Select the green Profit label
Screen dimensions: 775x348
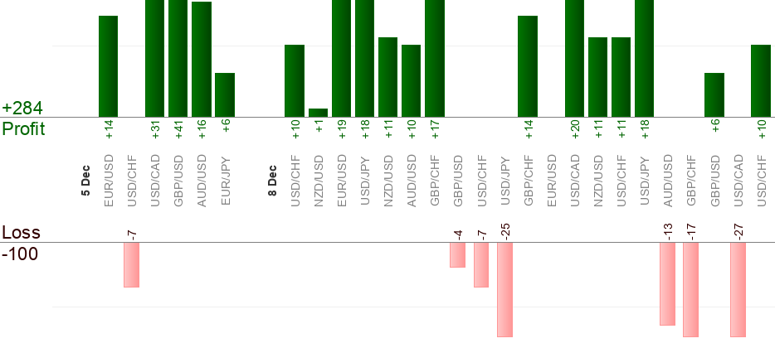(x=23, y=129)
